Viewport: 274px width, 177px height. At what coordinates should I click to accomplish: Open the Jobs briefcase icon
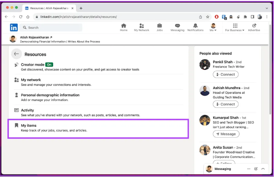(159, 26)
